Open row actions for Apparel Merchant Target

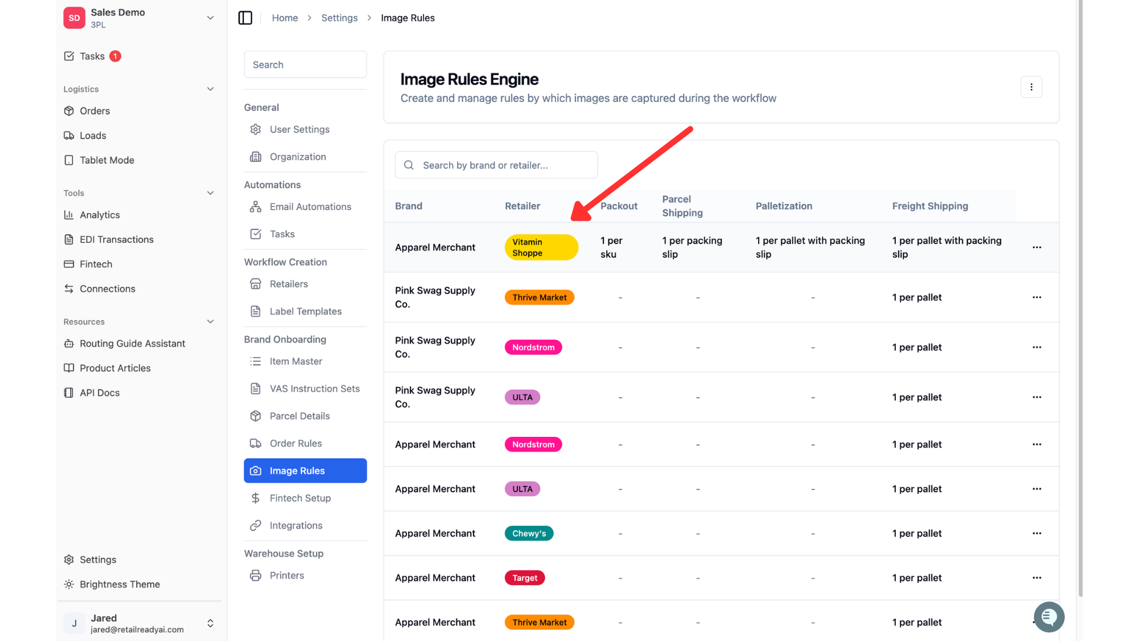[x=1036, y=578]
